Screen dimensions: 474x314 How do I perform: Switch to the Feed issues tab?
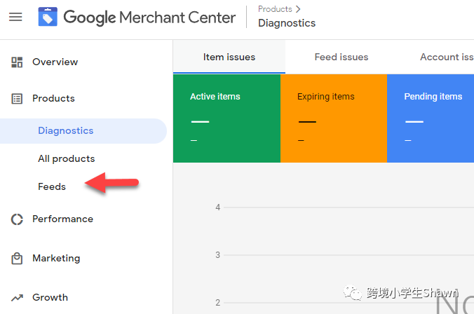pos(341,57)
